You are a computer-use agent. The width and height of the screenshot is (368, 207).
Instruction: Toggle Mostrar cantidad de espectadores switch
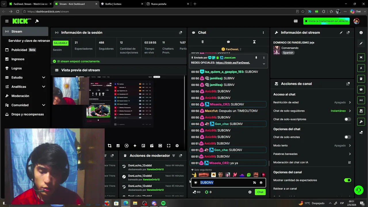tap(348, 180)
